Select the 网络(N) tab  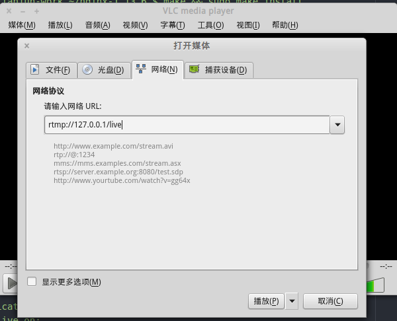[x=157, y=69]
